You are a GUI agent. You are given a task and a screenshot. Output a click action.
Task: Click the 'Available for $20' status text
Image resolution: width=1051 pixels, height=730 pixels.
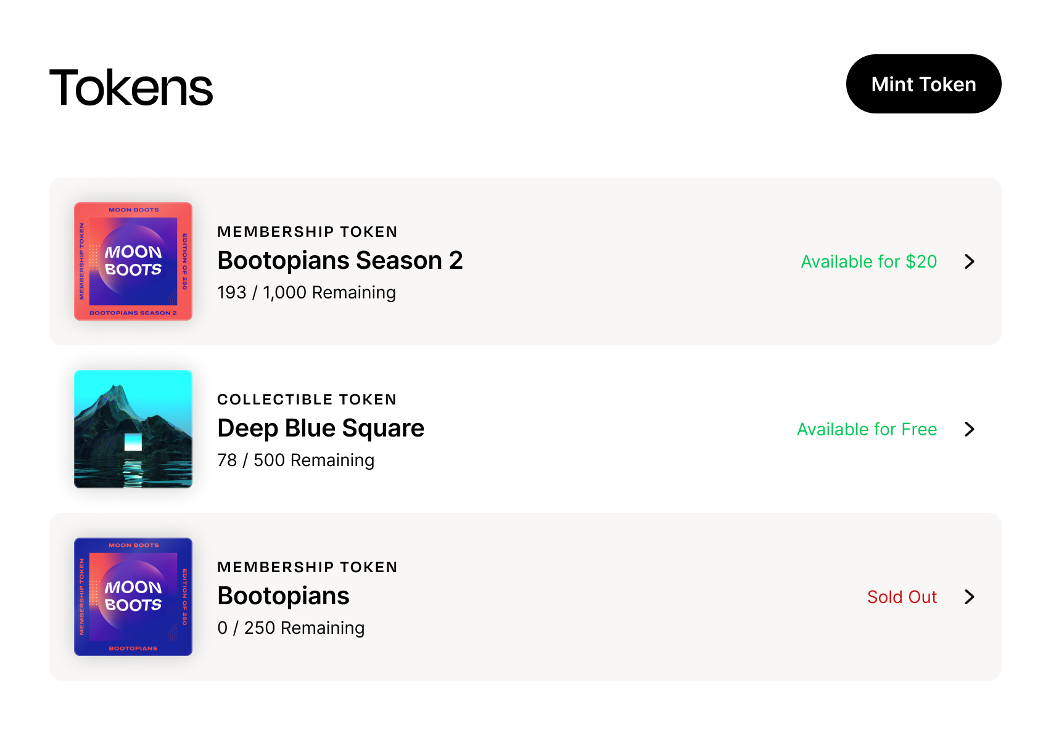tap(868, 261)
